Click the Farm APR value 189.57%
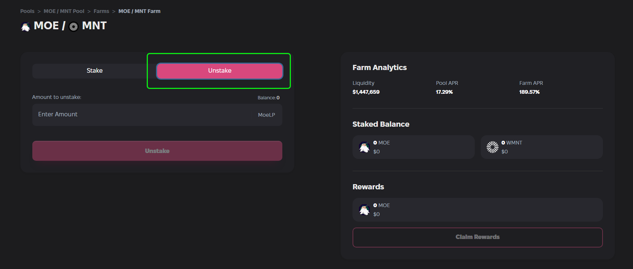The image size is (633, 269). pyautogui.click(x=529, y=92)
